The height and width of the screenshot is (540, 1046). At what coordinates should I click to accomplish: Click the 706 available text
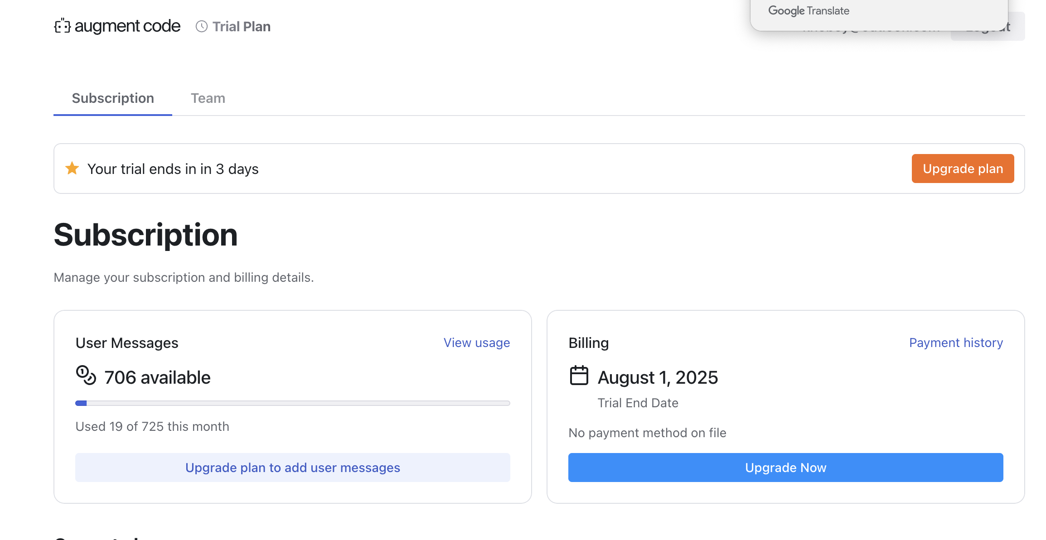(x=157, y=377)
